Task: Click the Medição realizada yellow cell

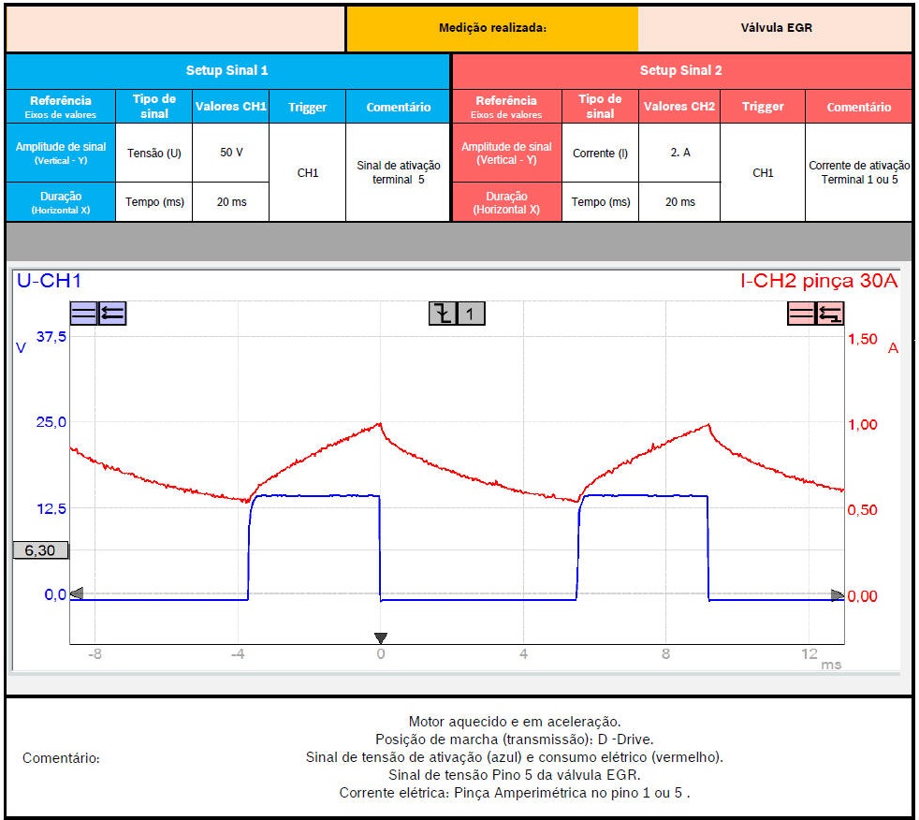Action: (492, 28)
